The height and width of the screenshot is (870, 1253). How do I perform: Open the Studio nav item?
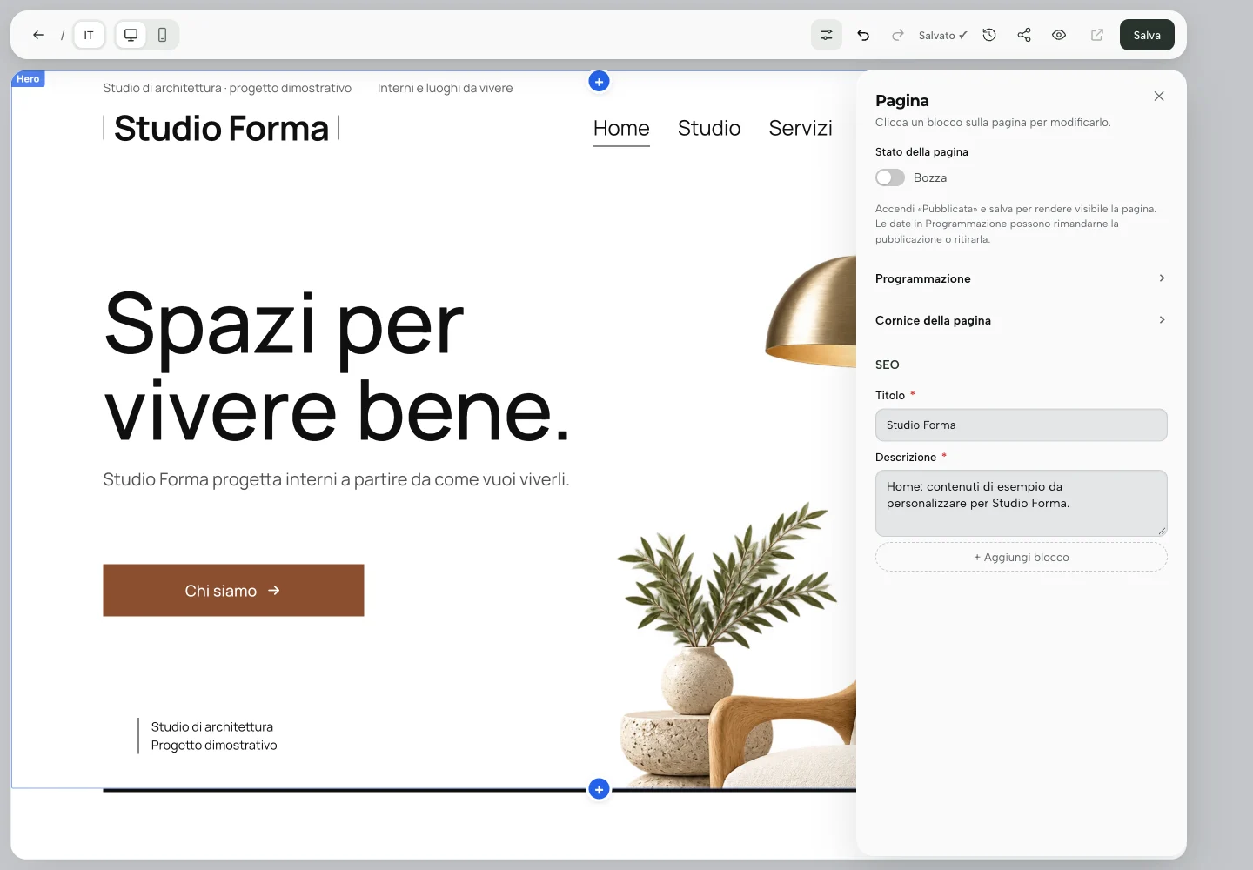709,129
